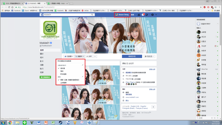Go to Chrome's home page button
The height and width of the screenshot is (125, 222).
click(x=12, y=7)
